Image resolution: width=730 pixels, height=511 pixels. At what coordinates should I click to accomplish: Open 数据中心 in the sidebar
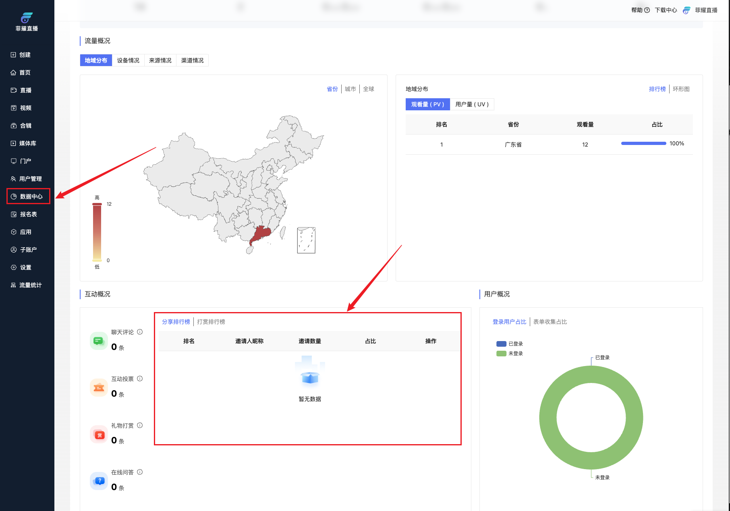(28, 197)
